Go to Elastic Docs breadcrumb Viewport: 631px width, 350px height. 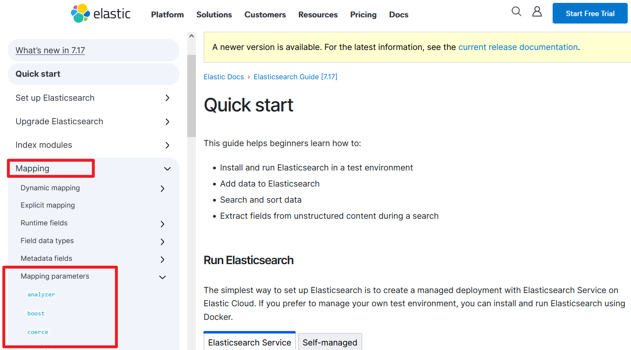(x=224, y=77)
